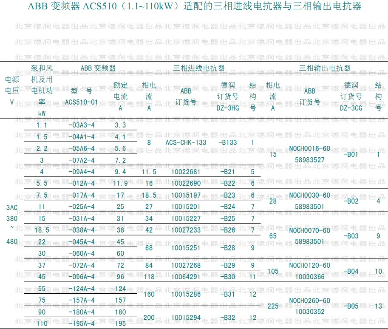
Task: Select order number 10022681
Action: [x=186, y=172]
